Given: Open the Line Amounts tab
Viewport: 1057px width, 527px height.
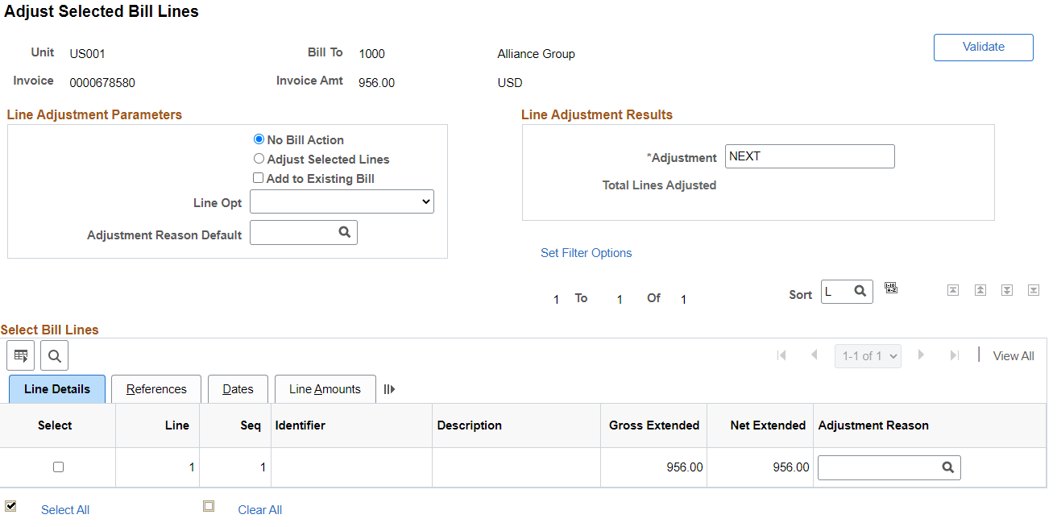Looking at the screenshot, I should (325, 389).
